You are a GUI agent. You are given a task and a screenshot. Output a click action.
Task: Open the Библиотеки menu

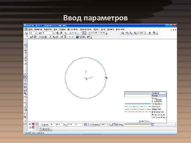click(x=120, y=29)
